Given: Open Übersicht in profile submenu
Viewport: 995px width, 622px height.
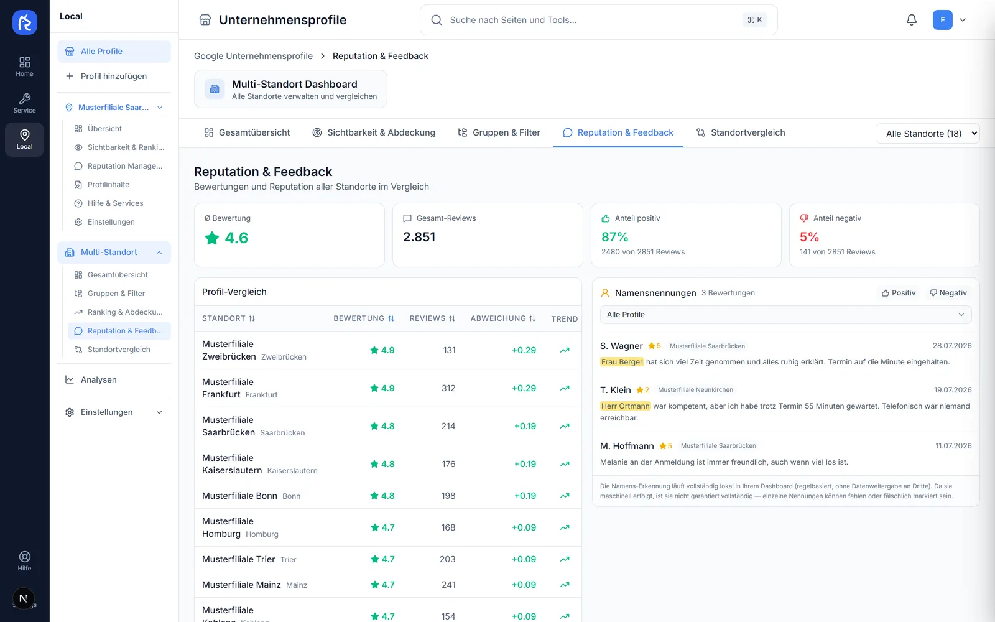Looking at the screenshot, I should click(x=119, y=129).
